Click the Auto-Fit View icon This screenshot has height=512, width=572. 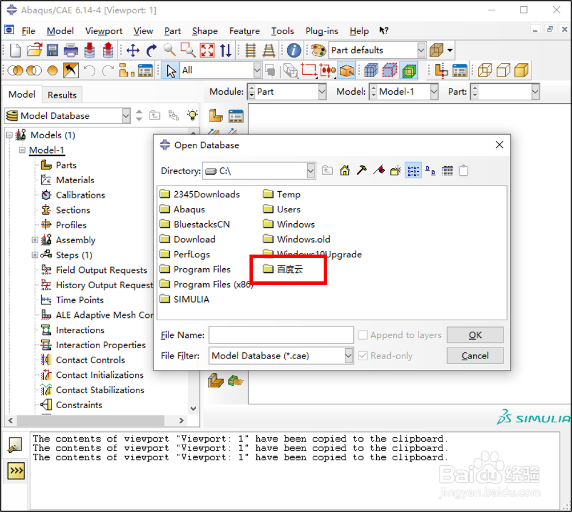pos(207,50)
